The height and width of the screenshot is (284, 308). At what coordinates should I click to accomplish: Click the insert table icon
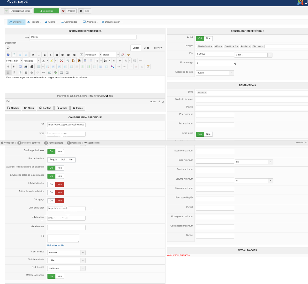click(39, 67)
